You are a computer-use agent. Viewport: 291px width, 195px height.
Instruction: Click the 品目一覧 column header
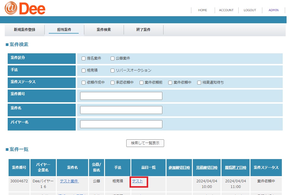pyautogui.click(x=148, y=168)
